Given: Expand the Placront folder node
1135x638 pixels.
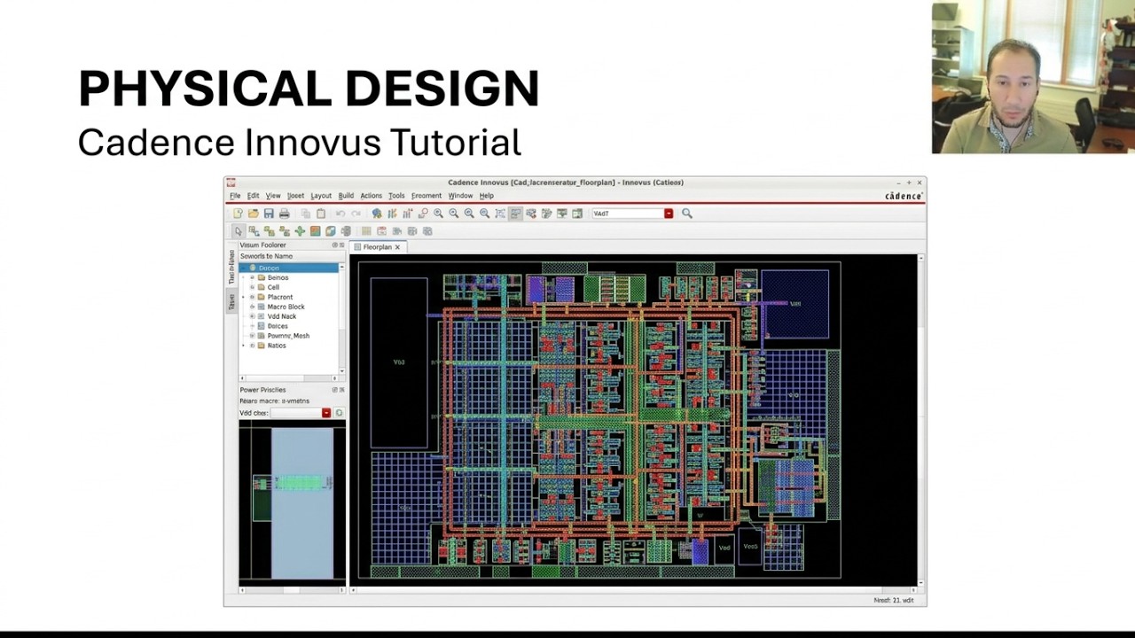Looking at the screenshot, I should 252,297.
